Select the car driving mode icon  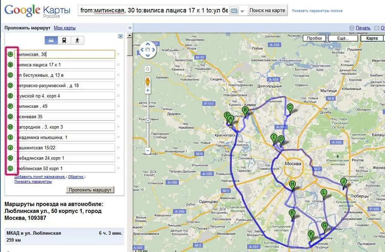(51, 40)
